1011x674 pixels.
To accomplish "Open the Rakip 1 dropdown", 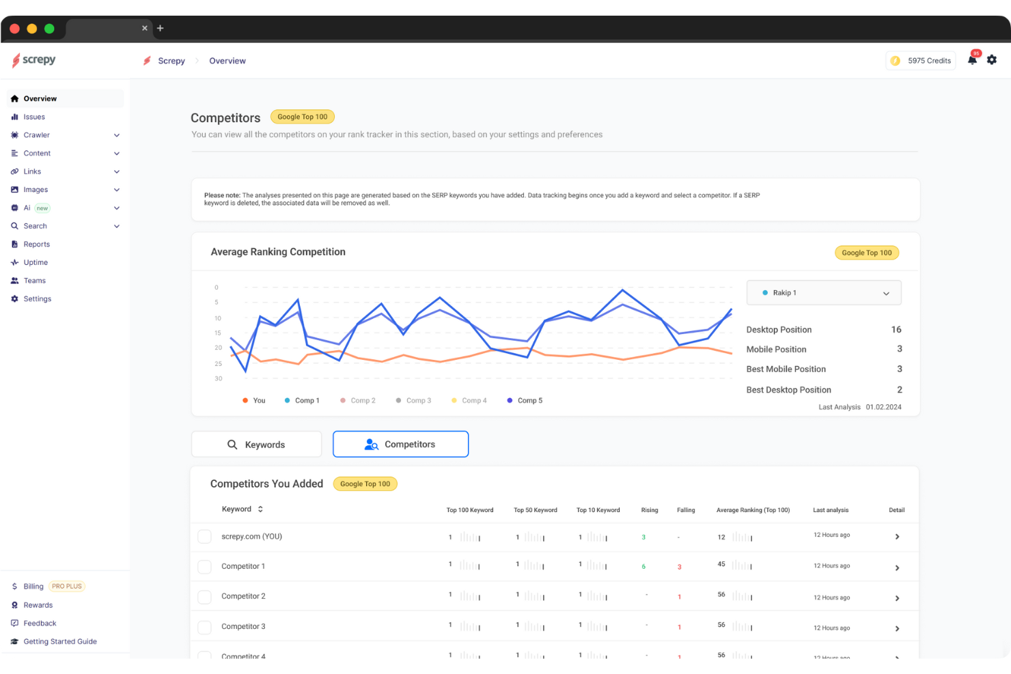I will click(824, 293).
